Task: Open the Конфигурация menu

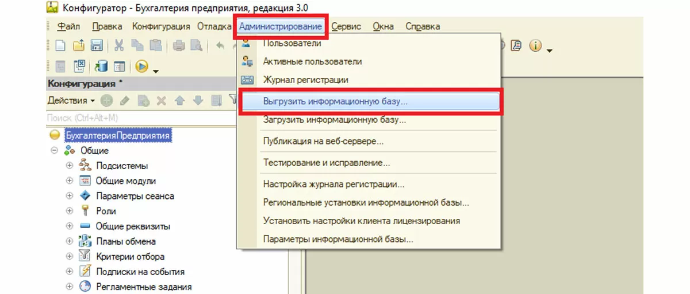Action: [161, 26]
